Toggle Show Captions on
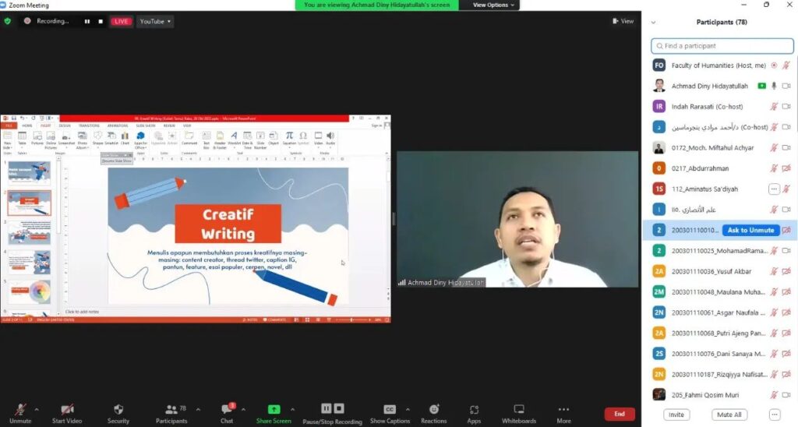This screenshot has width=798, height=427. point(389,410)
